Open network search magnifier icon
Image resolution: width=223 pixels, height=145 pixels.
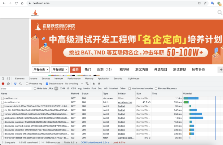tap(20, 84)
